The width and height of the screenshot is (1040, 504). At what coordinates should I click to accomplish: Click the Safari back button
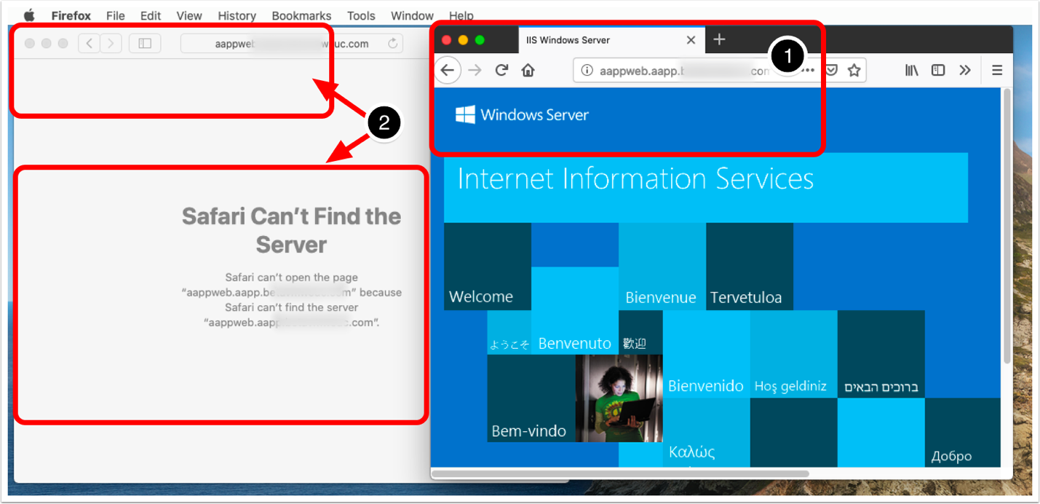click(89, 44)
